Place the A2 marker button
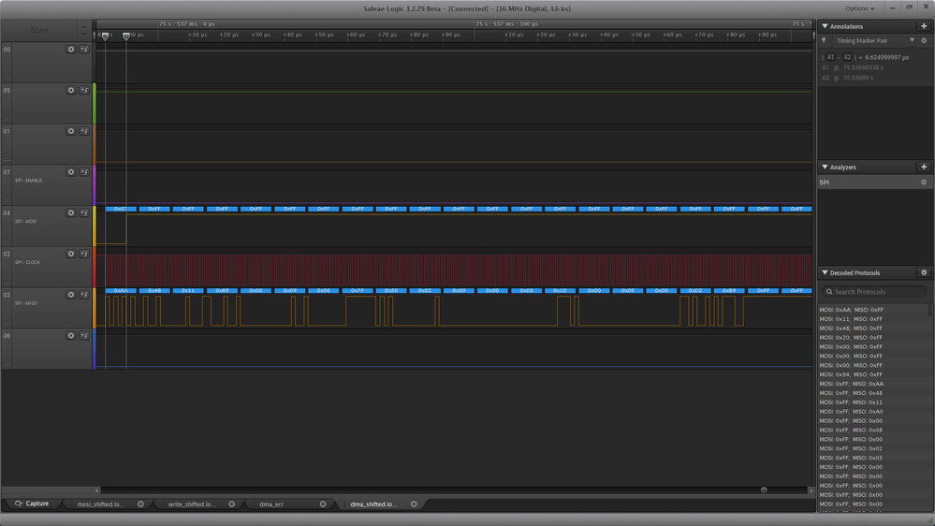 coord(847,57)
